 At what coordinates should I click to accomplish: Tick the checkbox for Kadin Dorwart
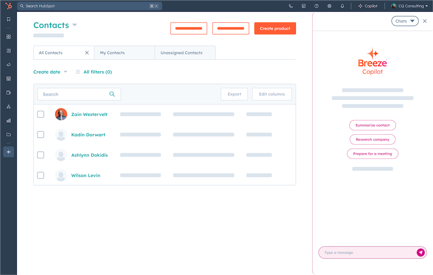(41, 134)
